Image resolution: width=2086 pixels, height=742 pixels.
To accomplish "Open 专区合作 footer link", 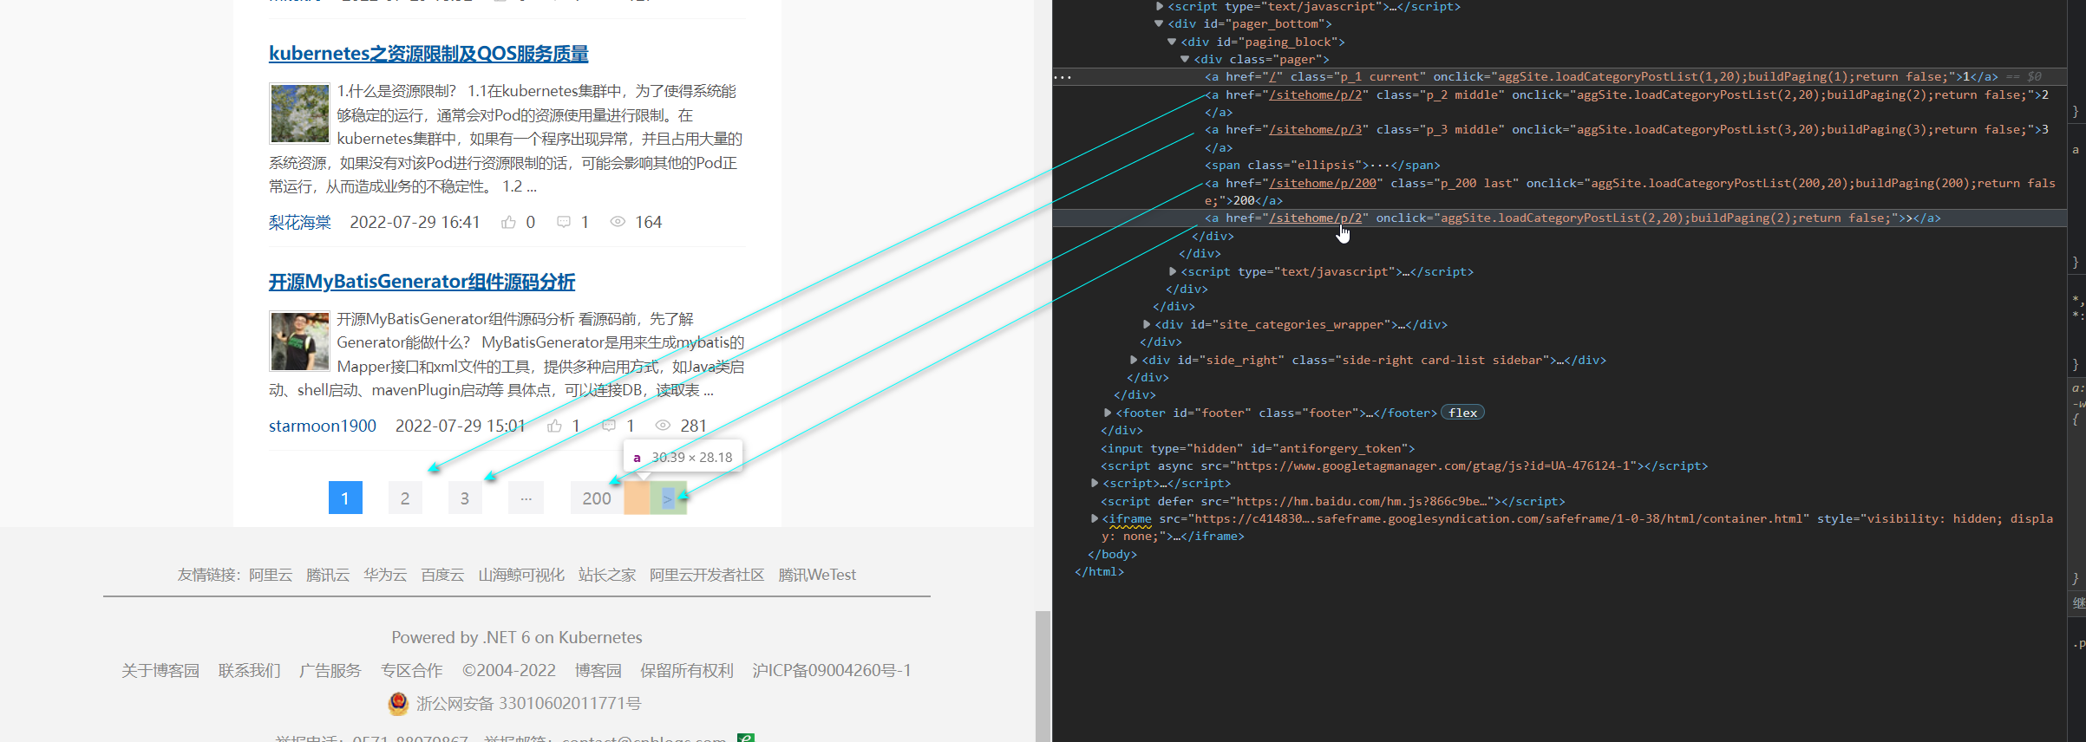I will point(412,670).
